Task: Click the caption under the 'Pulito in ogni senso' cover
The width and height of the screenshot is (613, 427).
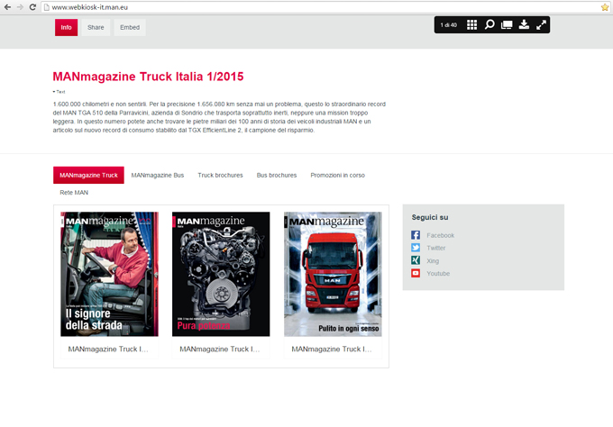Action: pos(332,349)
